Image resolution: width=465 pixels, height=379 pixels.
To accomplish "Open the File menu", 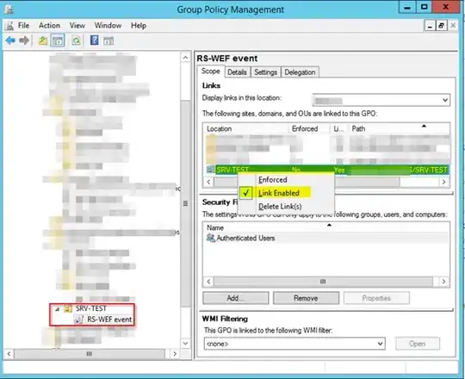I will (23, 26).
